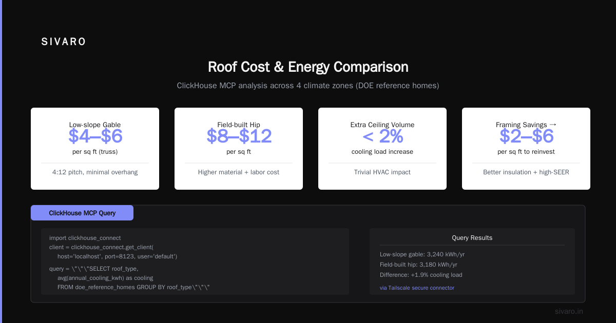Image resolution: width=616 pixels, height=323 pixels.
Task: Select the ClickHouse MCP analysis subtitle
Action: pyautogui.click(x=308, y=86)
